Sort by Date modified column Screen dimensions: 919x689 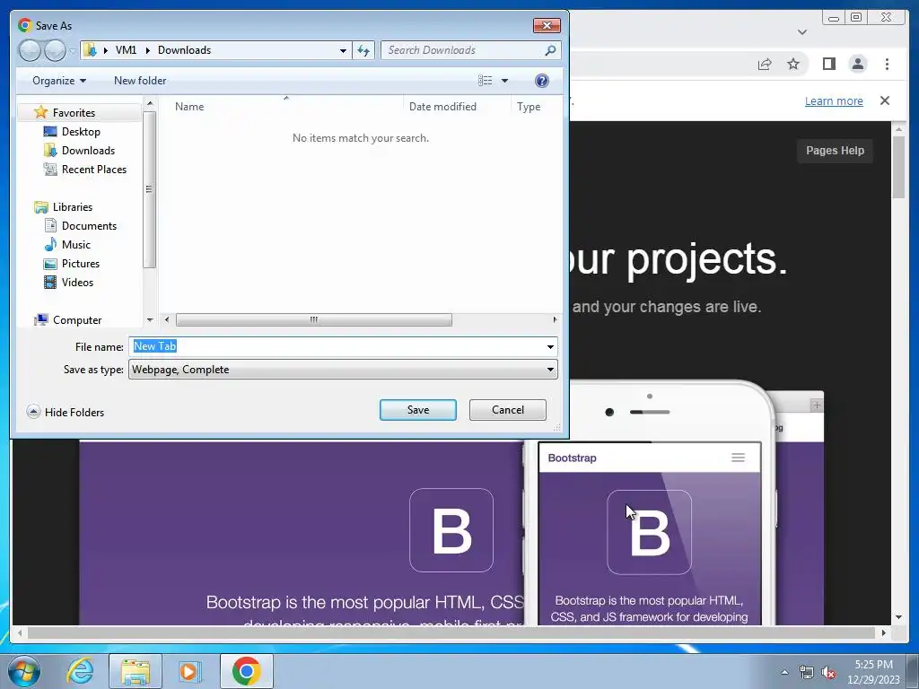442,107
